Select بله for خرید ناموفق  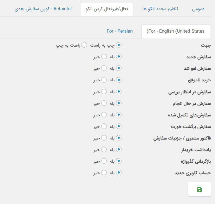pos(119,80)
